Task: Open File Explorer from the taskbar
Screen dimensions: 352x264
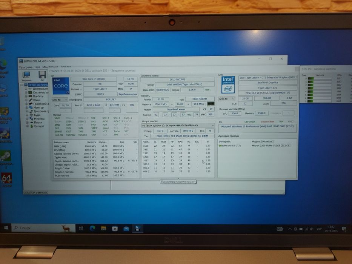Action: pos(103,229)
